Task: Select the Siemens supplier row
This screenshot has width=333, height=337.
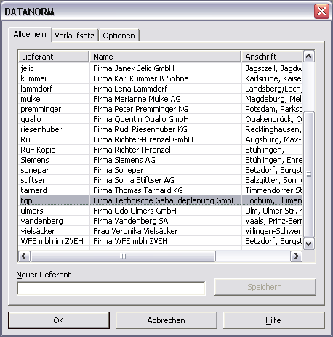Action: pos(161,160)
